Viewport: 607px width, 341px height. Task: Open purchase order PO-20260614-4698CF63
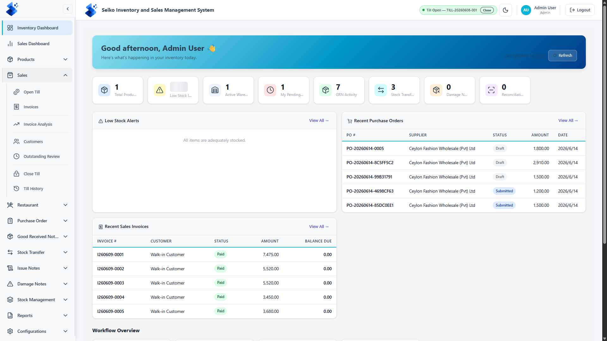tap(370, 191)
